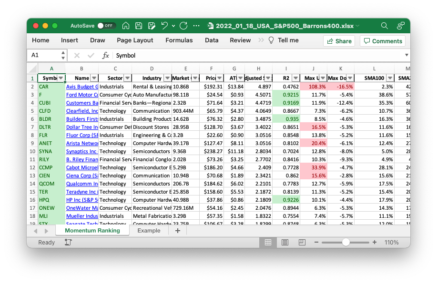Select the row 9 header

coord(32,143)
